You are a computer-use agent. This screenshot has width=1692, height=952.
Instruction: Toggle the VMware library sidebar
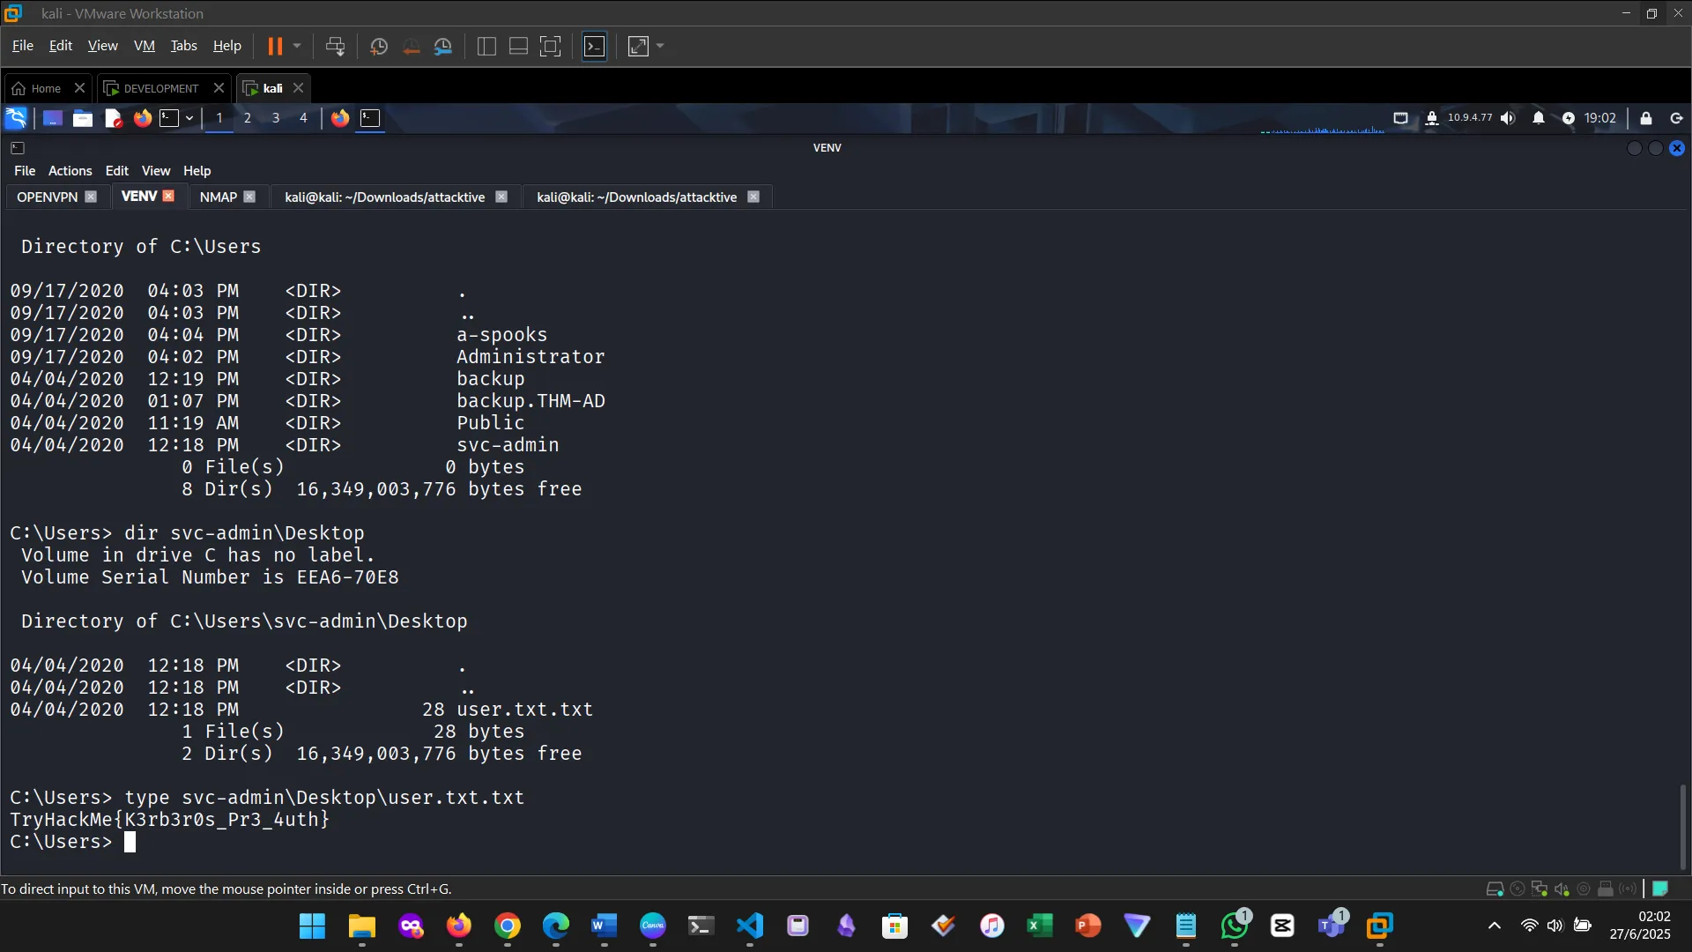tap(486, 46)
